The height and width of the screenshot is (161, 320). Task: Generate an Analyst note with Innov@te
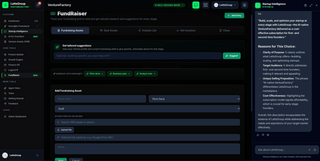(x=146, y=74)
